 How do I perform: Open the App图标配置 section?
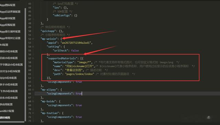click(x=8, y=5)
